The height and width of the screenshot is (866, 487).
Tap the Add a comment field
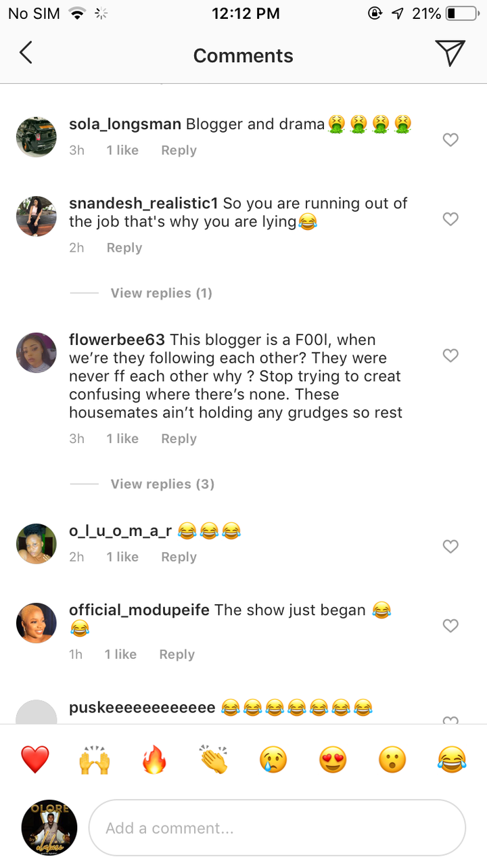click(x=277, y=828)
